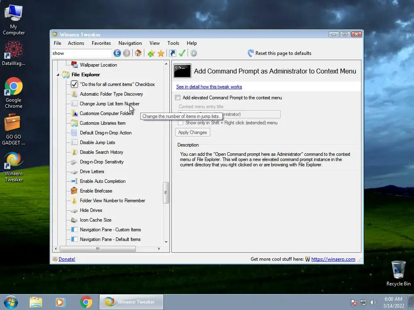The width and height of the screenshot is (414, 310).
Task: Select Change Jump List Item Number
Action: pos(110,104)
